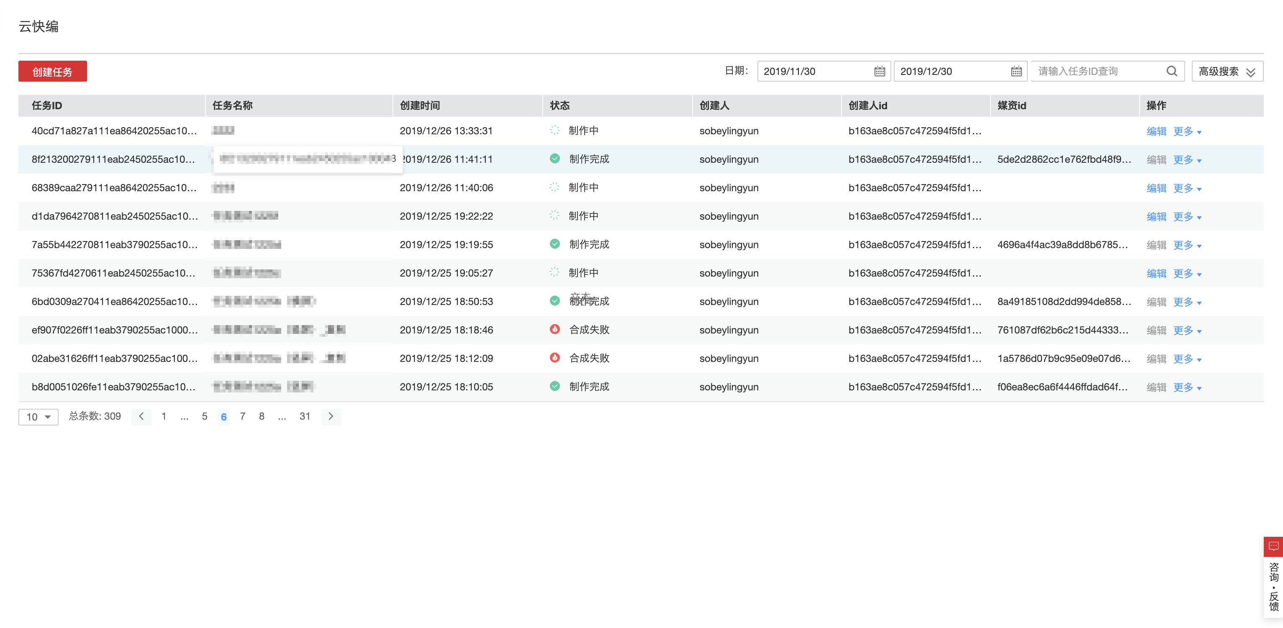
Task: Click red failure icon for task ef907f0226ff
Action: coord(554,329)
